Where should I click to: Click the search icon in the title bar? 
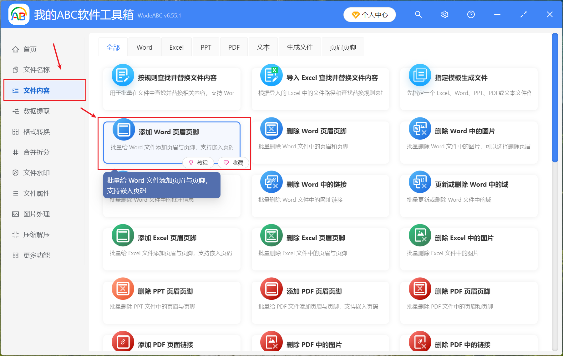pyautogui.click(x=418, y=14)
